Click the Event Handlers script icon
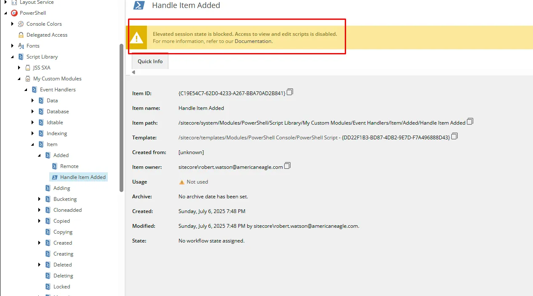The width and height of the screenshot is (533, 296). [35, 90]
